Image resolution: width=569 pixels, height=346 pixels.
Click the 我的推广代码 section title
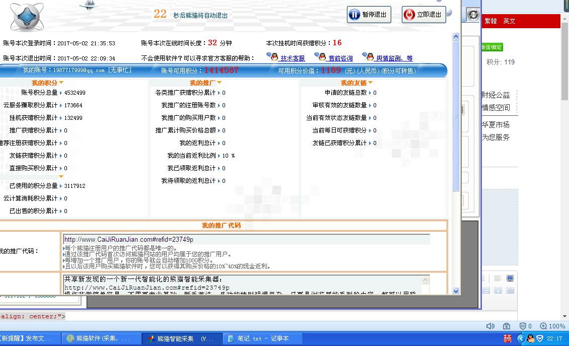221,226
